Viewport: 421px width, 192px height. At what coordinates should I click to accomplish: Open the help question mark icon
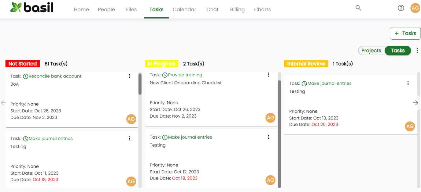(x=401, y=8)
